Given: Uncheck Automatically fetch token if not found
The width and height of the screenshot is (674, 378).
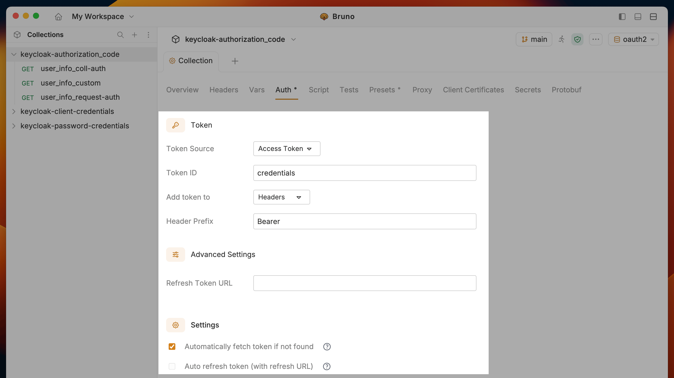Looking at the screenshot, I should (172, 347).
